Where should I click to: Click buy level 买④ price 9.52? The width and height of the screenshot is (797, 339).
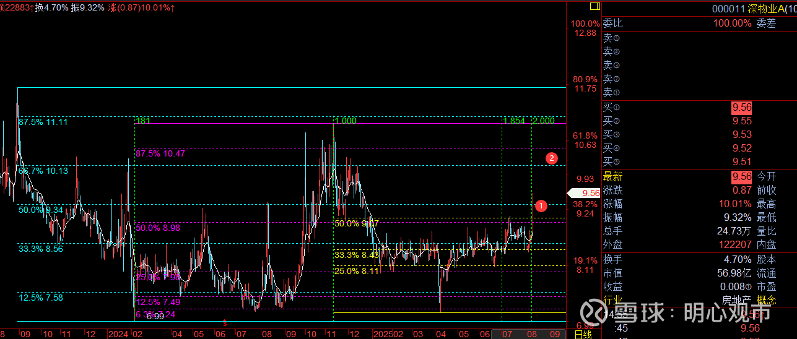point(742,148)
